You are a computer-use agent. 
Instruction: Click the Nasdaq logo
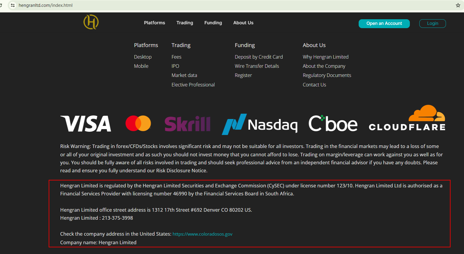pyautogui.click(x=260, y=124)
